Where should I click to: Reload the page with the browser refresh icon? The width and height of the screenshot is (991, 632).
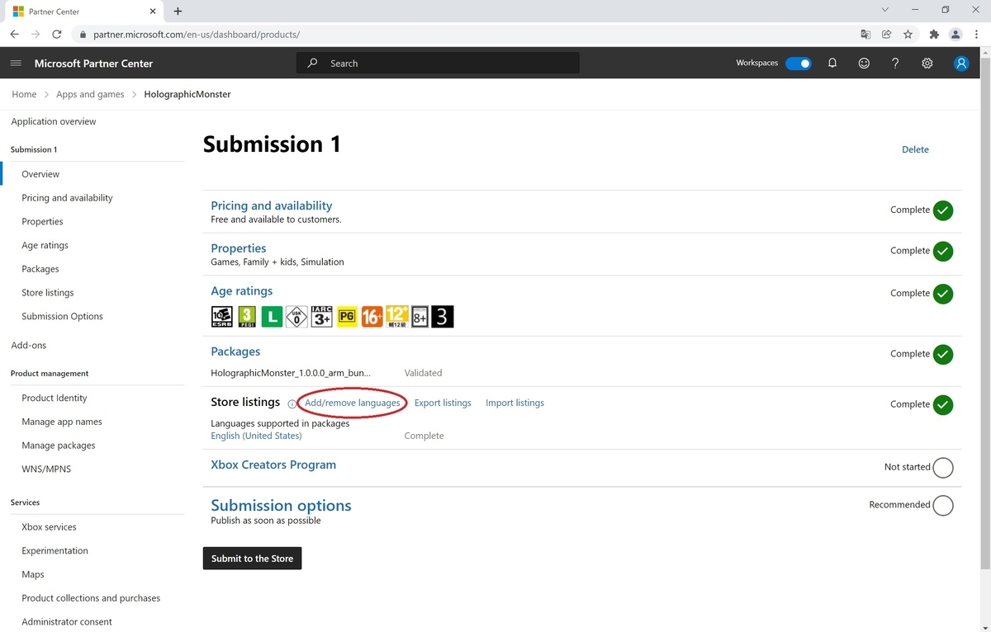[x=56, y=35]
